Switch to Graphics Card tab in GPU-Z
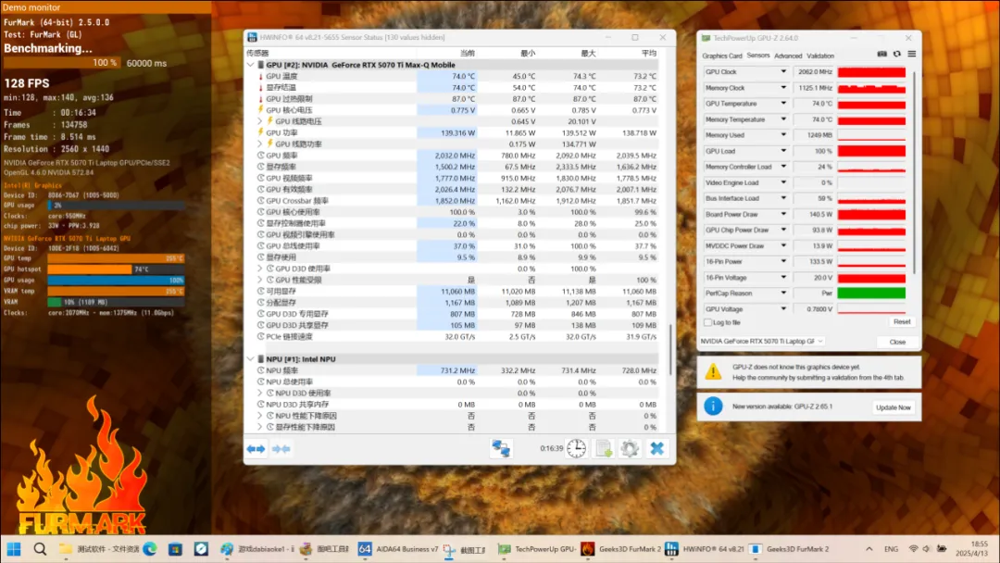 pos(722,56)
